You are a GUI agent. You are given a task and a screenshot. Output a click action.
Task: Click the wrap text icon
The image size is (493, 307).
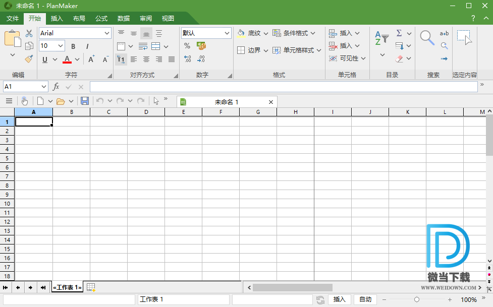pyautogui.click(x=143, y=46)
